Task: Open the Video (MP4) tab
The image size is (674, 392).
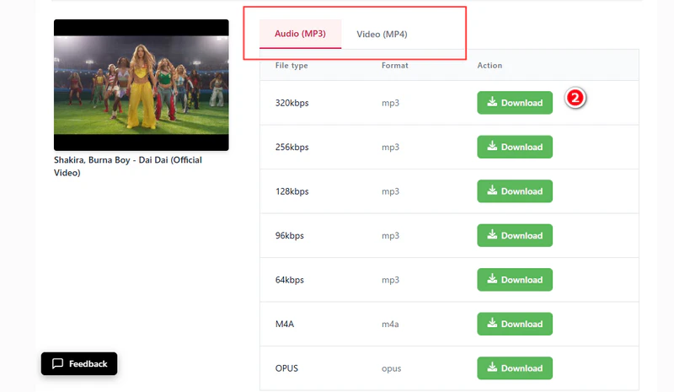Action: point(382,34)
